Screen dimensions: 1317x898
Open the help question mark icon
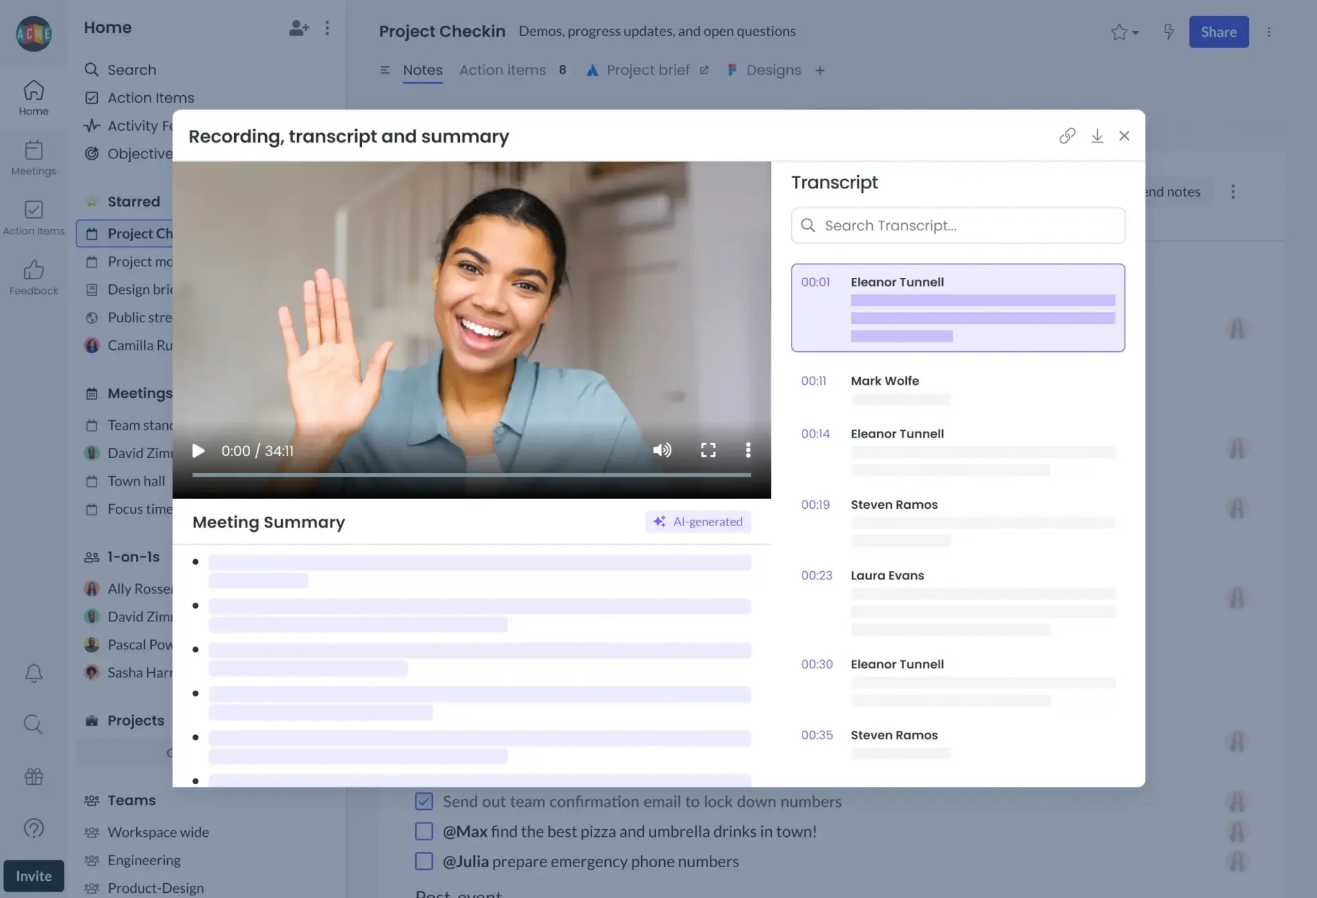pos(33,828)
